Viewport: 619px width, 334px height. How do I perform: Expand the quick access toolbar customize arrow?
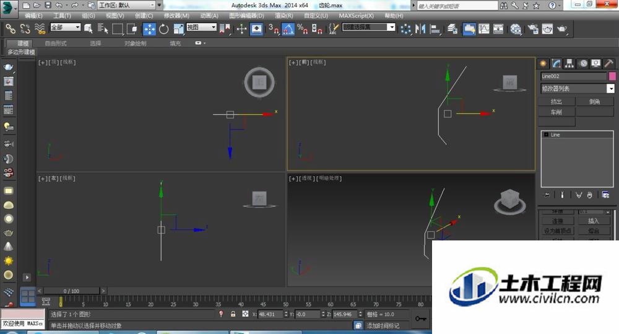tap(160, 5)
